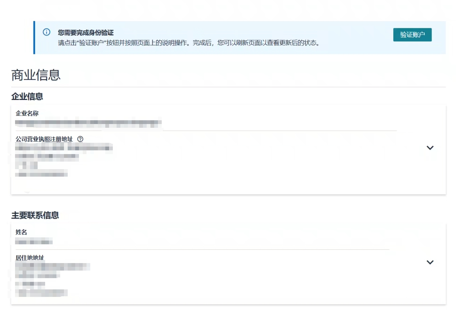
Task: Click the banner instruction text about 刷新页面
Action: click(x=188, y=43)
